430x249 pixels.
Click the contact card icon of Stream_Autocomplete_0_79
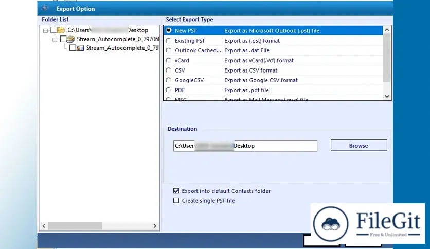click(80, 48)
